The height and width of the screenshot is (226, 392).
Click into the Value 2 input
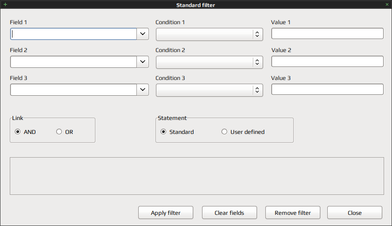327,61
